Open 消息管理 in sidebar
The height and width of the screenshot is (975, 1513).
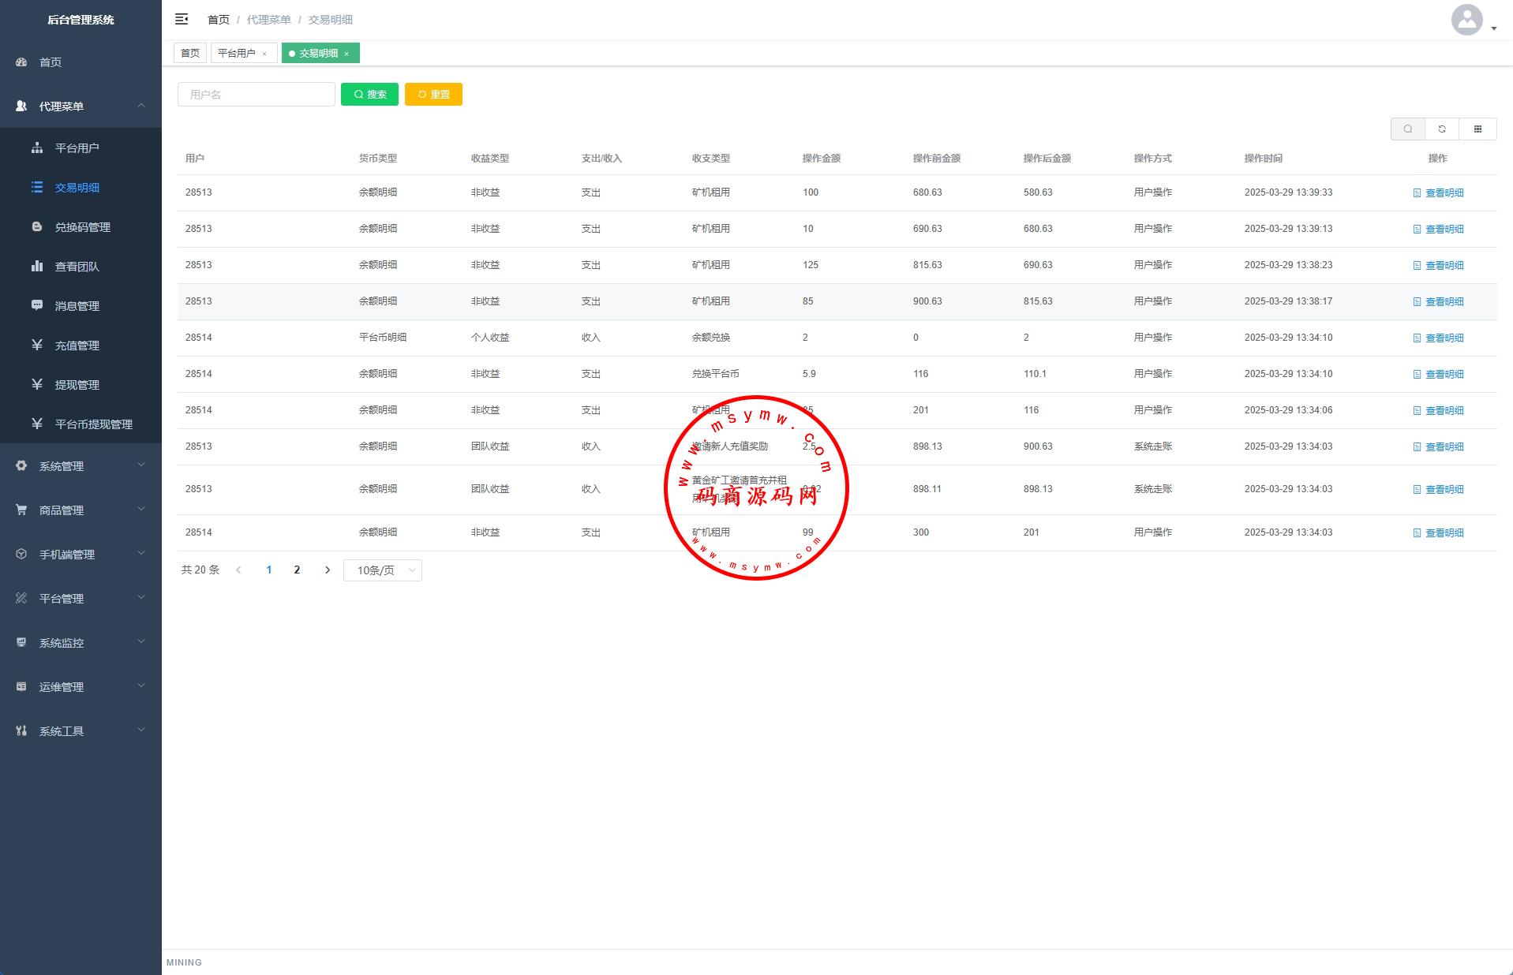tap(81, 306)
